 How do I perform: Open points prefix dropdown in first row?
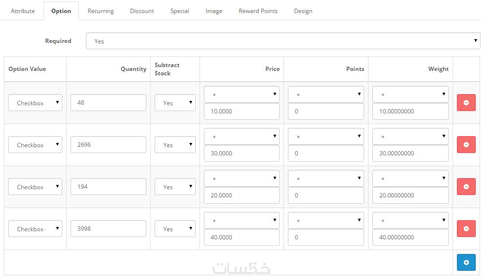(326, 95)
